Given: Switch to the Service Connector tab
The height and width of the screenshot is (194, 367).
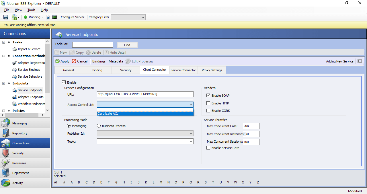Looking at the screenshot, I should (183, 70).
